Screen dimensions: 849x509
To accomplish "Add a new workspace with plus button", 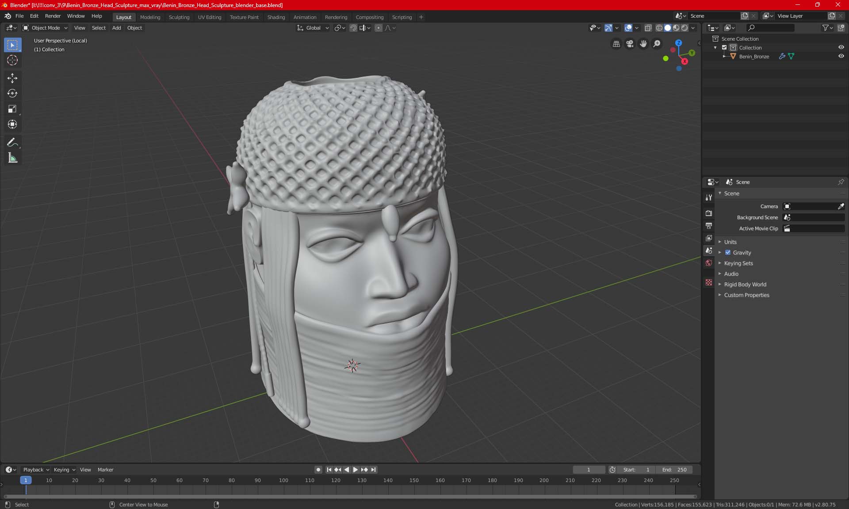I will click(421, 17).
